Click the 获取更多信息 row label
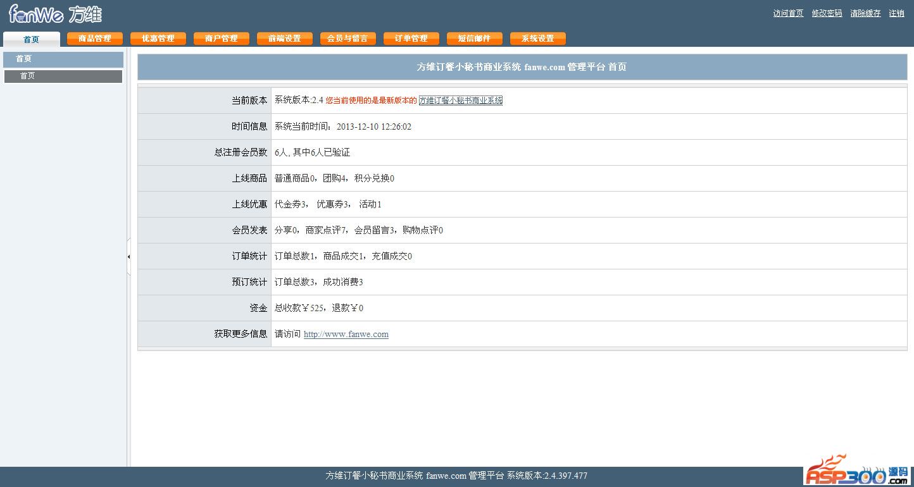 [241, 334]
